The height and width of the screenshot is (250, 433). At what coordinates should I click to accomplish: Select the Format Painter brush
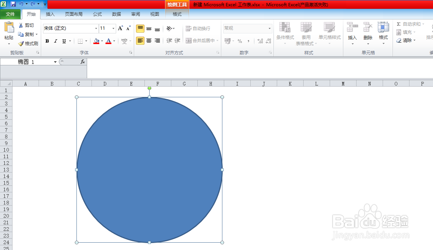tap(21, 43)
